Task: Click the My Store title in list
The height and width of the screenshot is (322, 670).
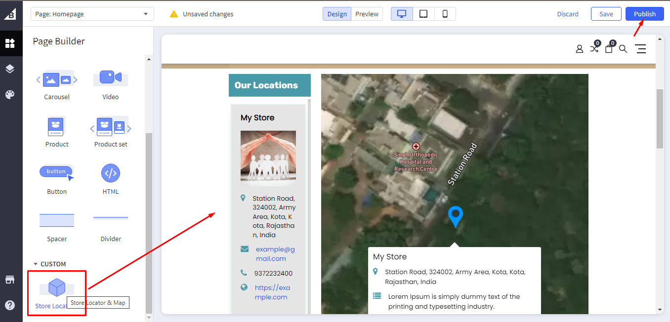Action: [x=257, y=118]
